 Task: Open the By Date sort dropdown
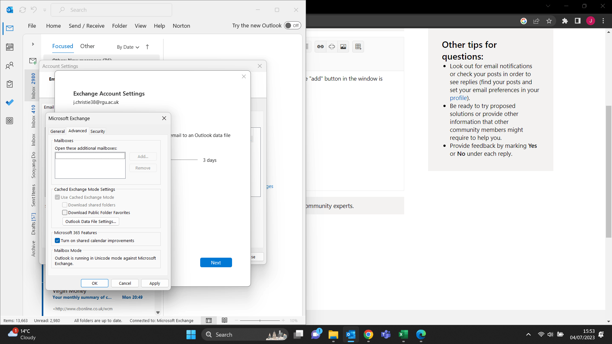click(127, 47)
